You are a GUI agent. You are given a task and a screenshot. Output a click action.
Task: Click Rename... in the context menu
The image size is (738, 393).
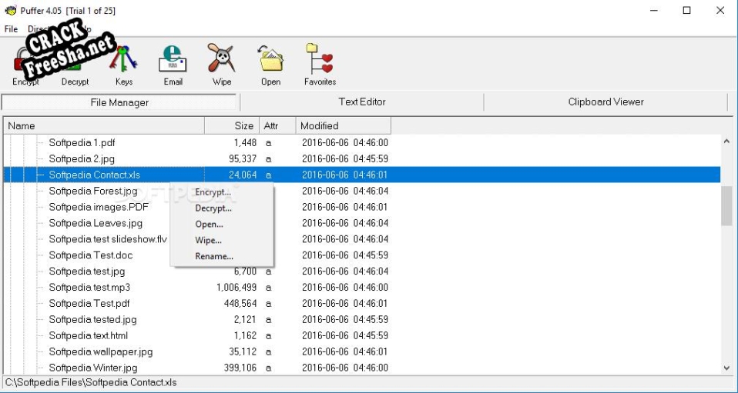(x=213, y=256)
